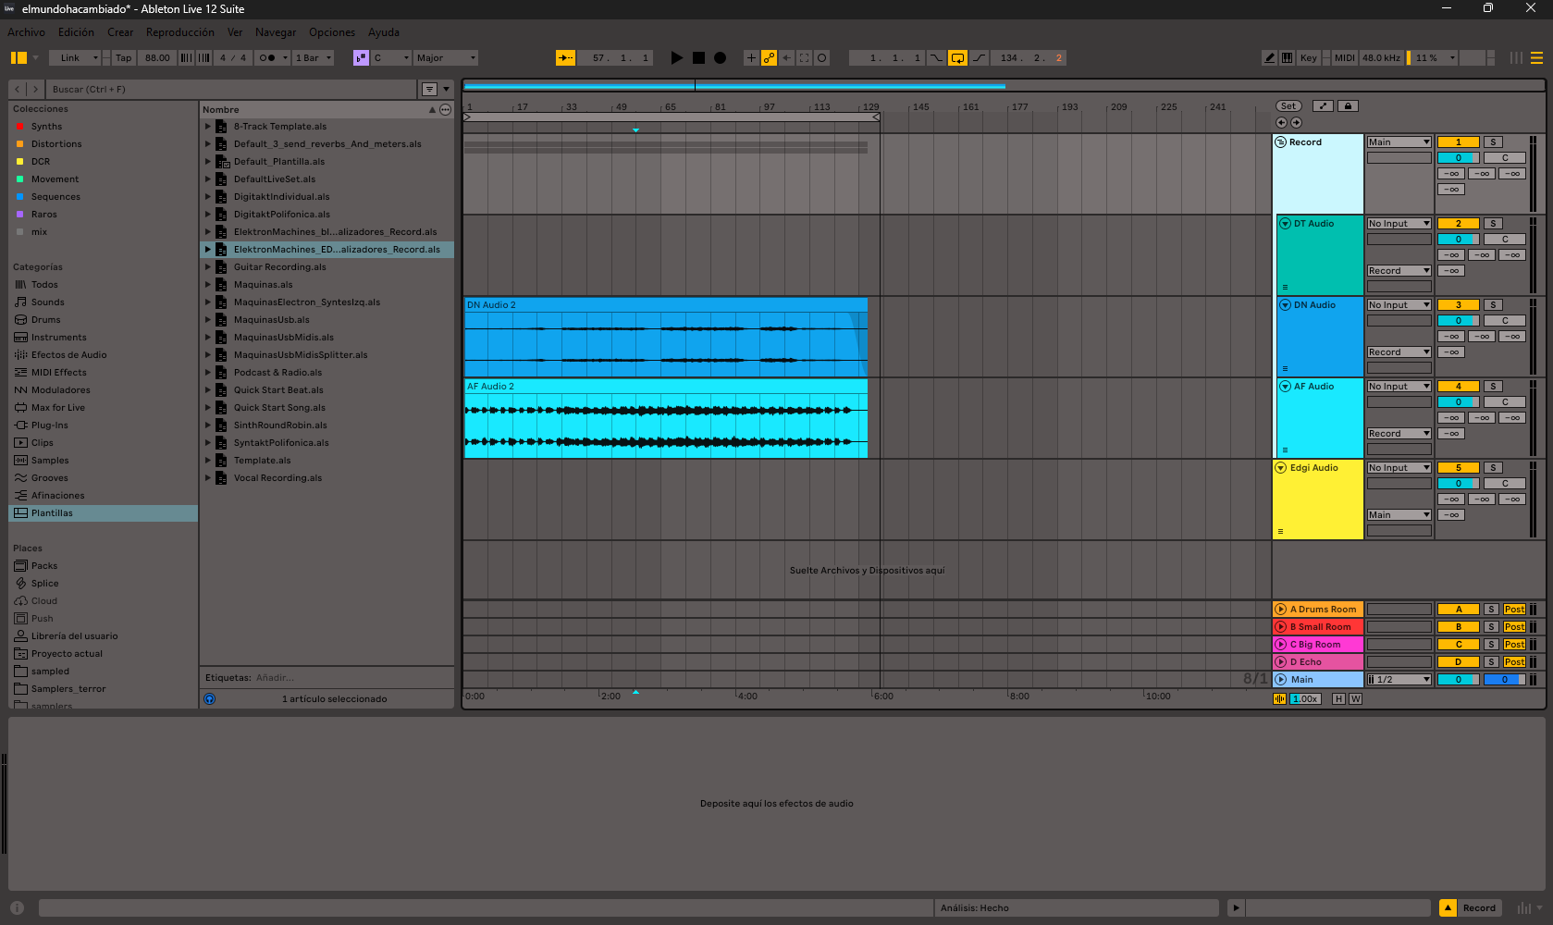Open MIDI Map Mode button

coord(1345,57)
